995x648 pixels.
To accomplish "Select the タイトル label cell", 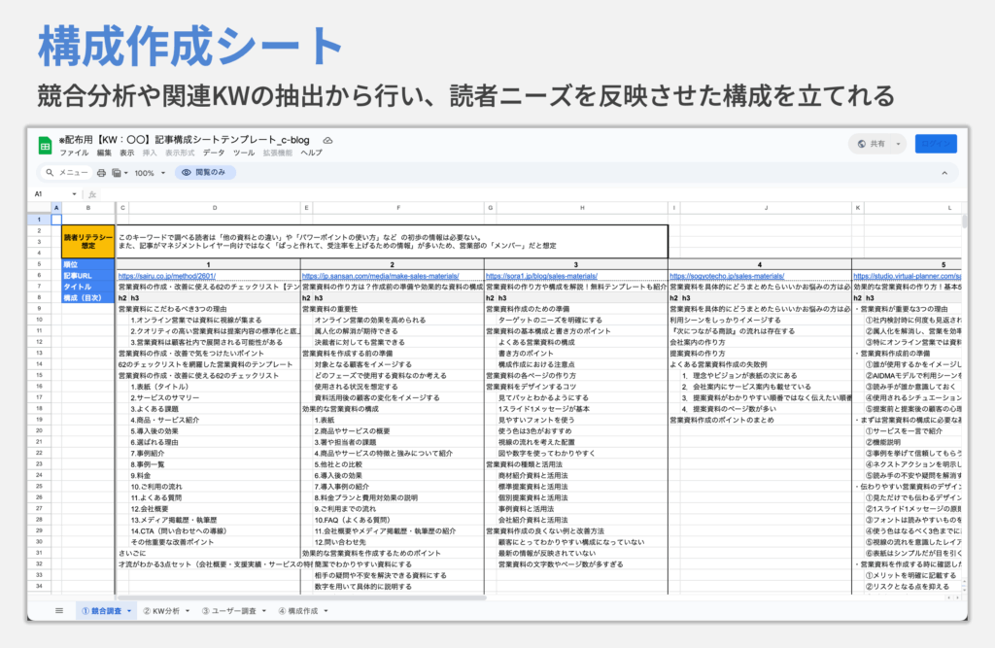I will pyautogui.click(x=88, y=287).
